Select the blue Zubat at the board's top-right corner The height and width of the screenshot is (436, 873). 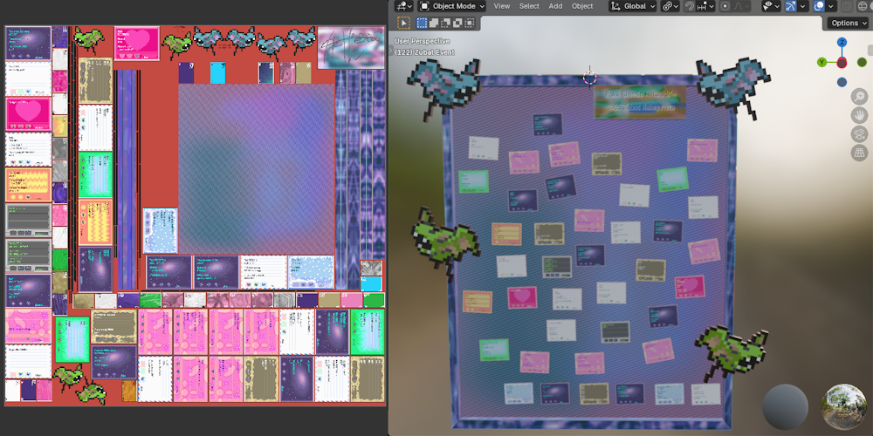click(x=732, y=86)
